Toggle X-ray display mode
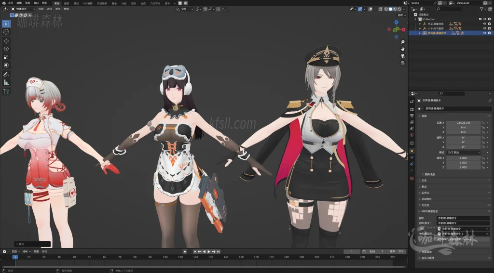This screenshot has width=494, height=273. [381, 9]
